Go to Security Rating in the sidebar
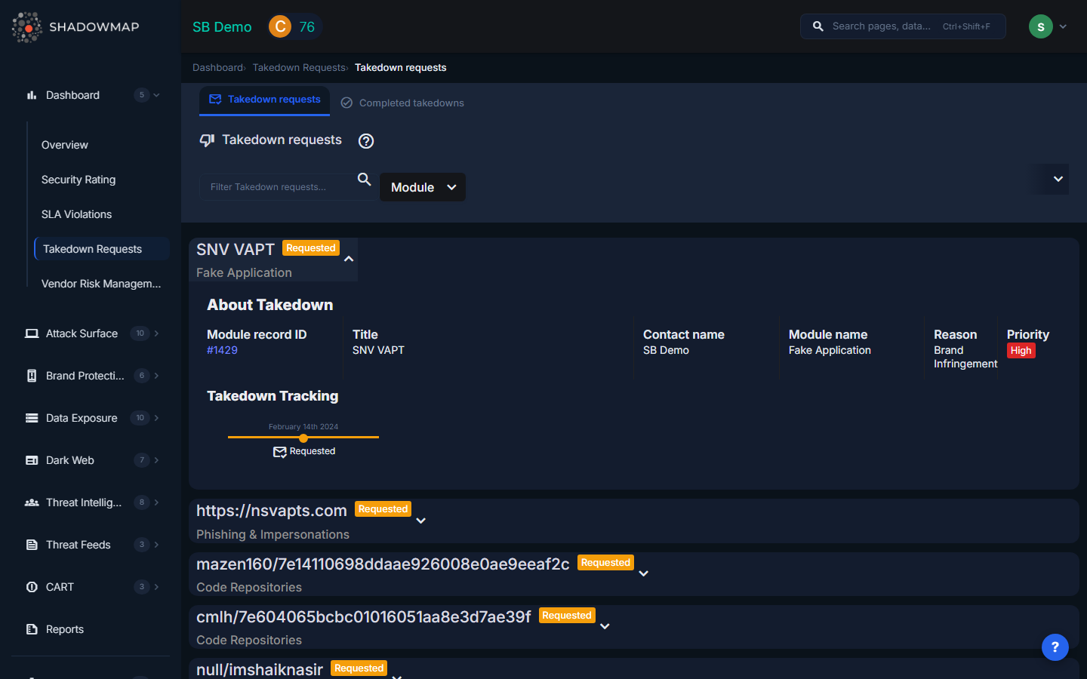This screenshot has height=679, width=1087. [x=79, y=180]
